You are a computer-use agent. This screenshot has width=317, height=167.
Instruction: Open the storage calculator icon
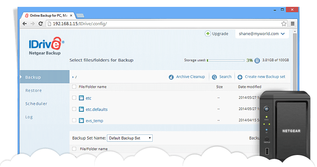(257, 60)
